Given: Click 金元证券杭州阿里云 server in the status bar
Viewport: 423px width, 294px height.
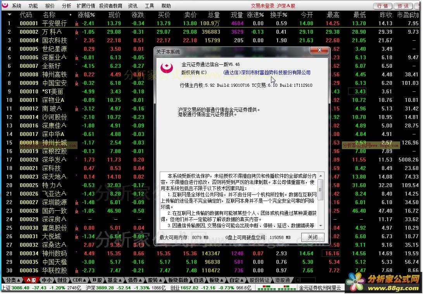Looking at the screenshot, I should (320, 288).
